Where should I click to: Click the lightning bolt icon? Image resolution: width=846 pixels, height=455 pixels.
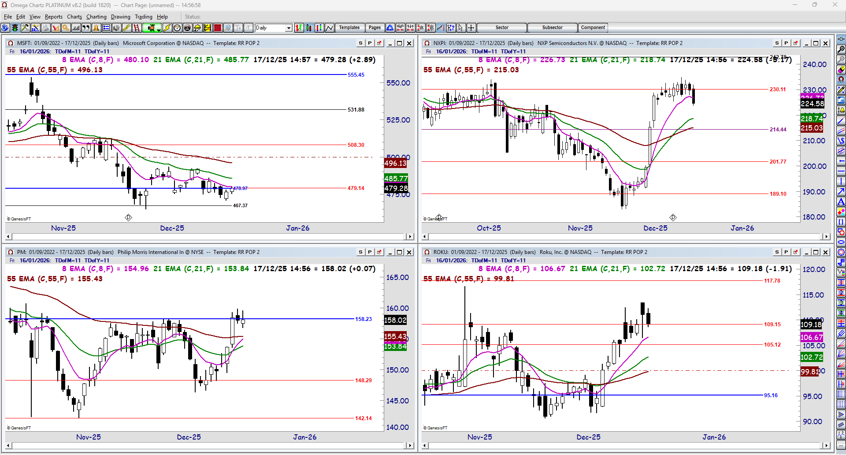pyautogui.click(x=167, y=28)
